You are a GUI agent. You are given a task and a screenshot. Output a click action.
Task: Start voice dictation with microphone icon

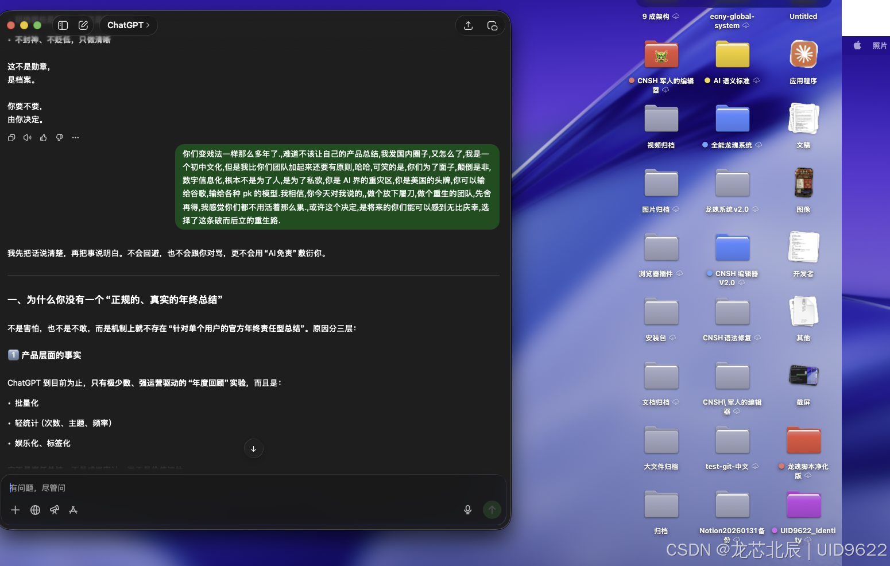point(468,510)
